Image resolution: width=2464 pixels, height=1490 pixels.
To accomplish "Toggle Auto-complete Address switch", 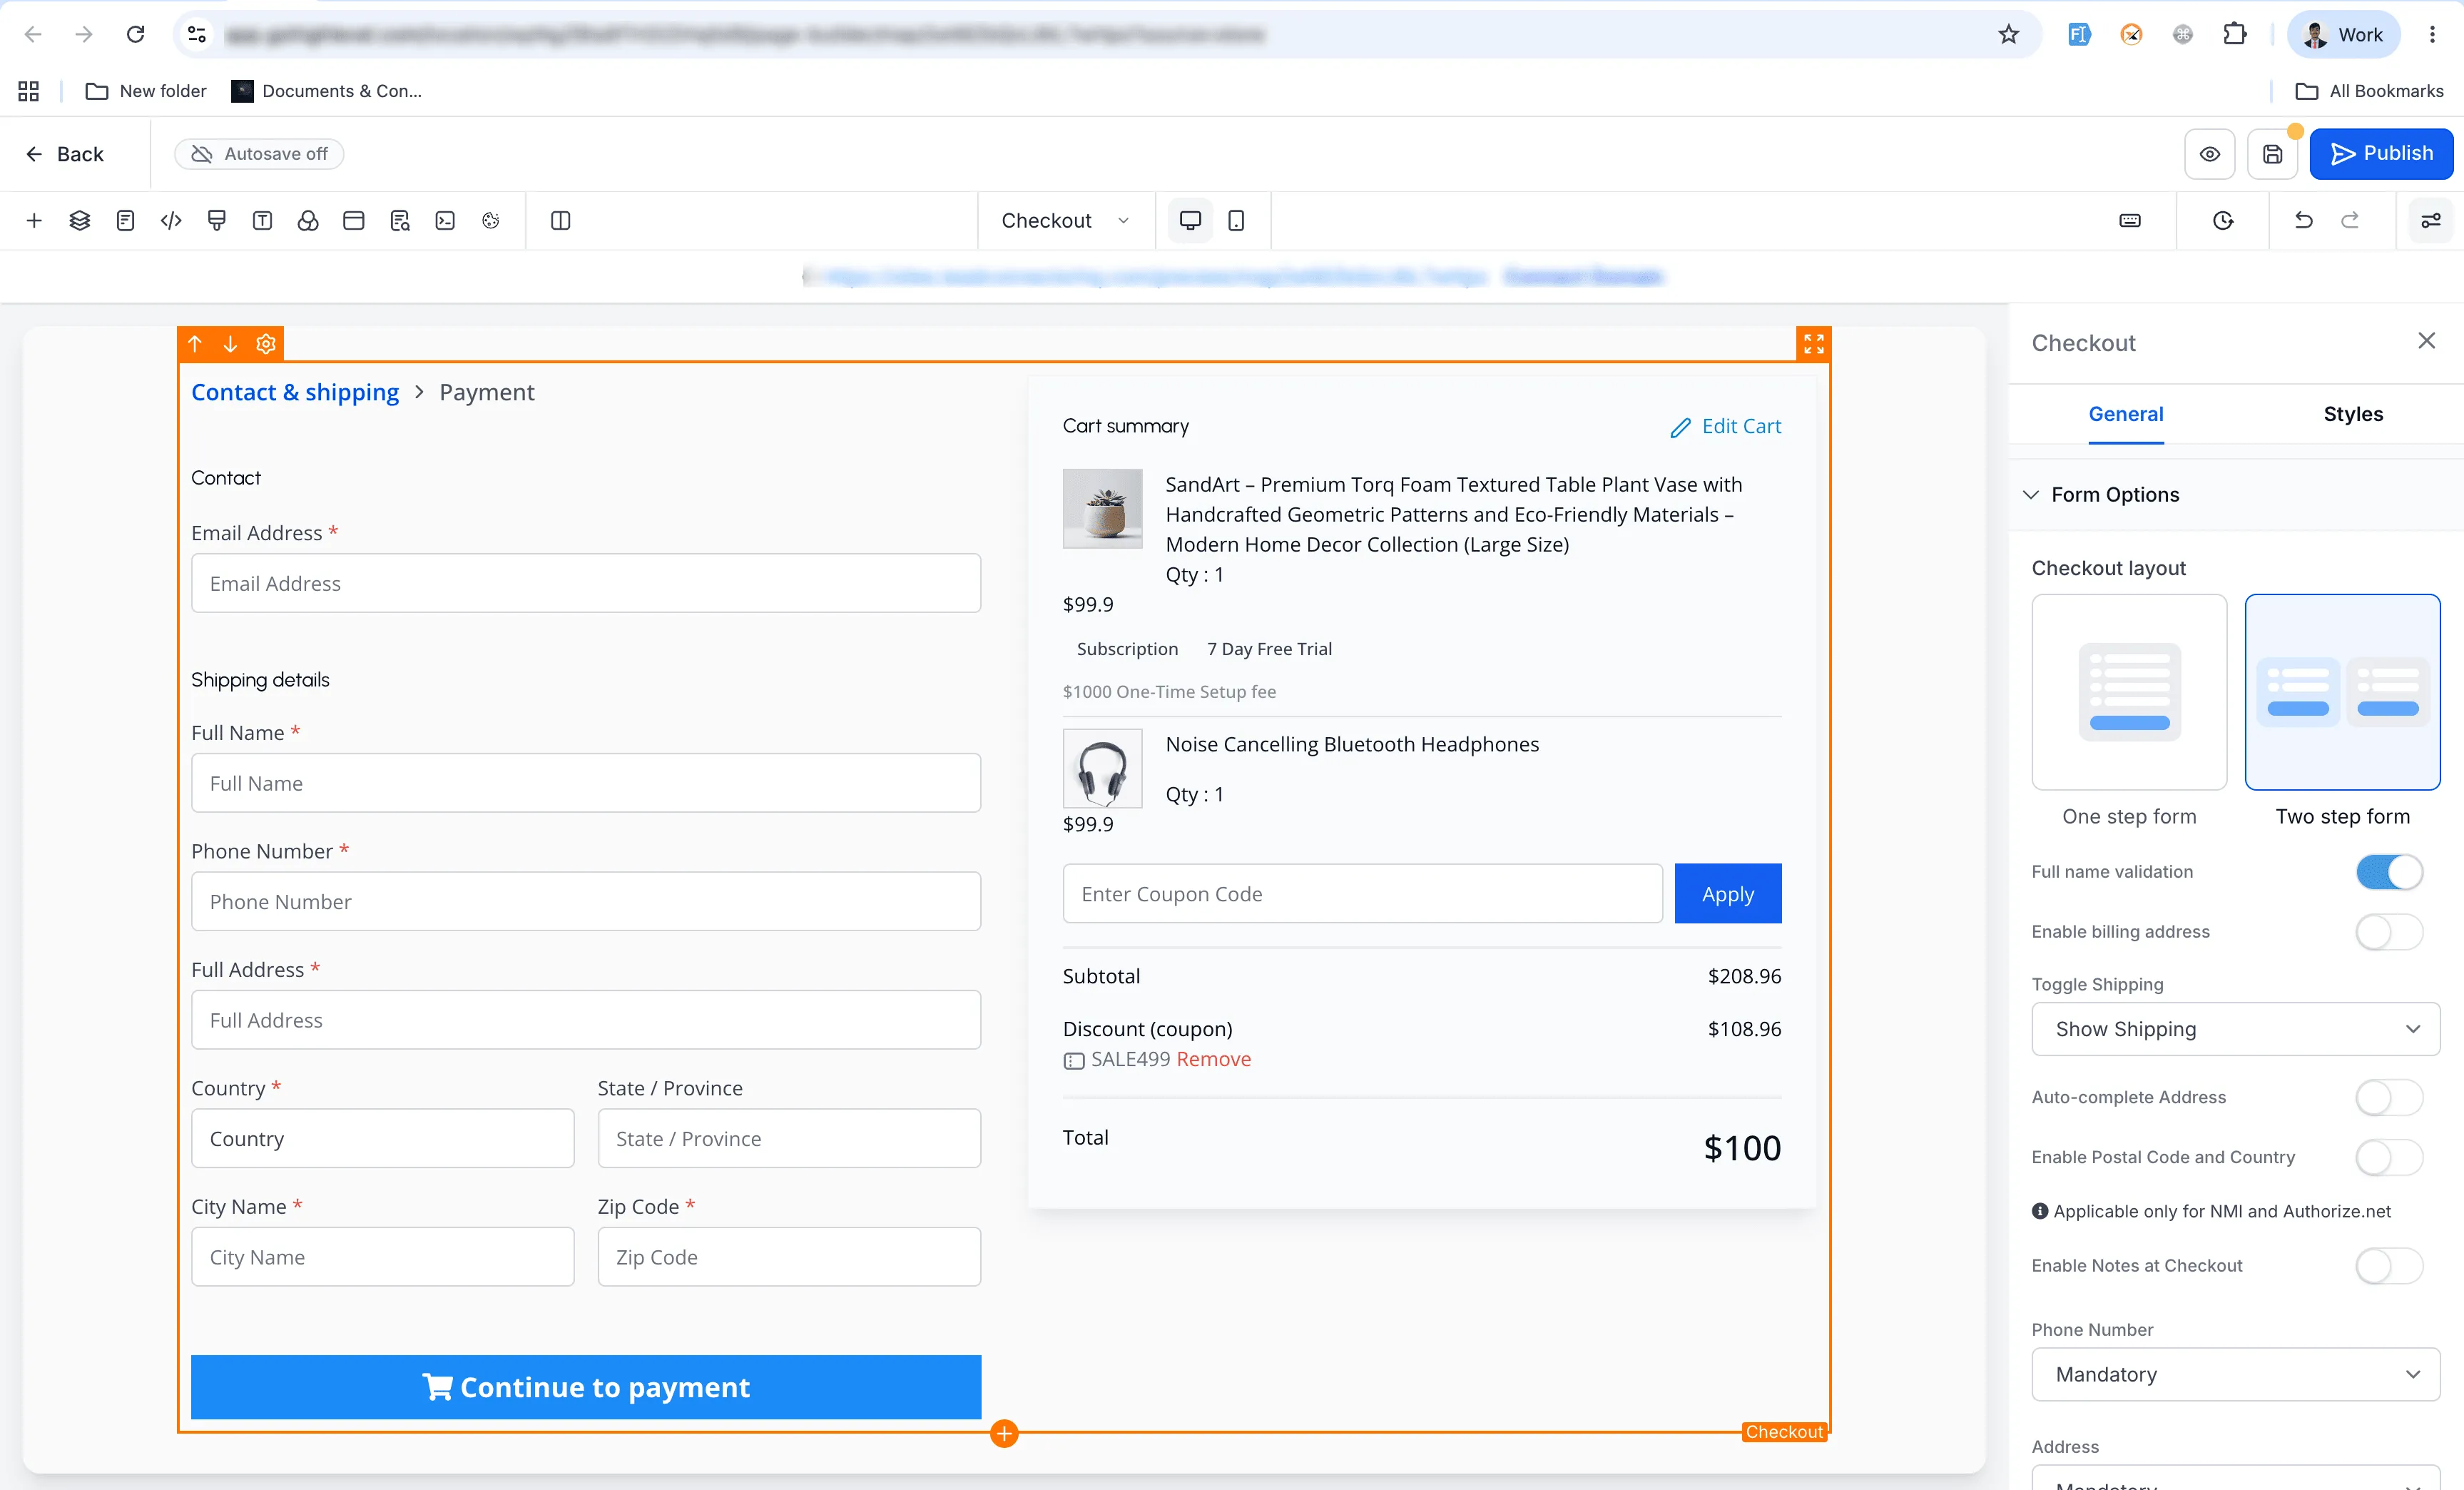I will [x=2389, y=1097].
